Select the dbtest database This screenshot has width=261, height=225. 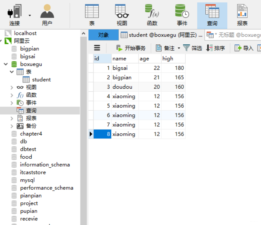[28, 149]
